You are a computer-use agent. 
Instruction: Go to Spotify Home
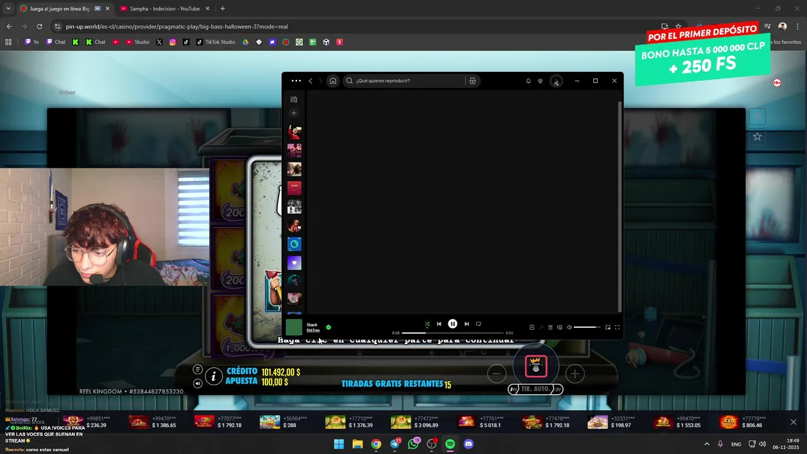[333, 81]
